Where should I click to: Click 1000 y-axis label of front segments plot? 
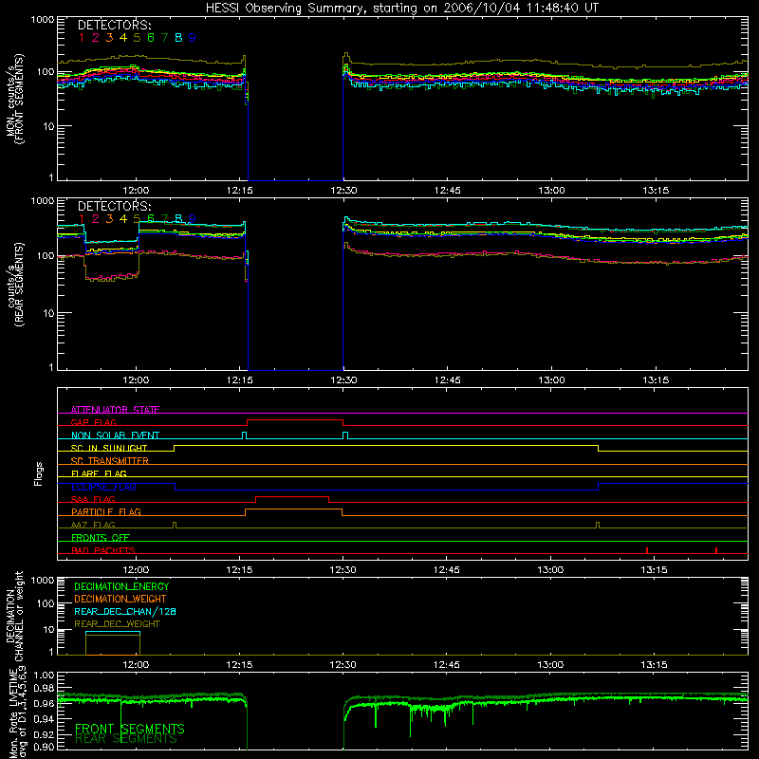(x=43, y=20)
